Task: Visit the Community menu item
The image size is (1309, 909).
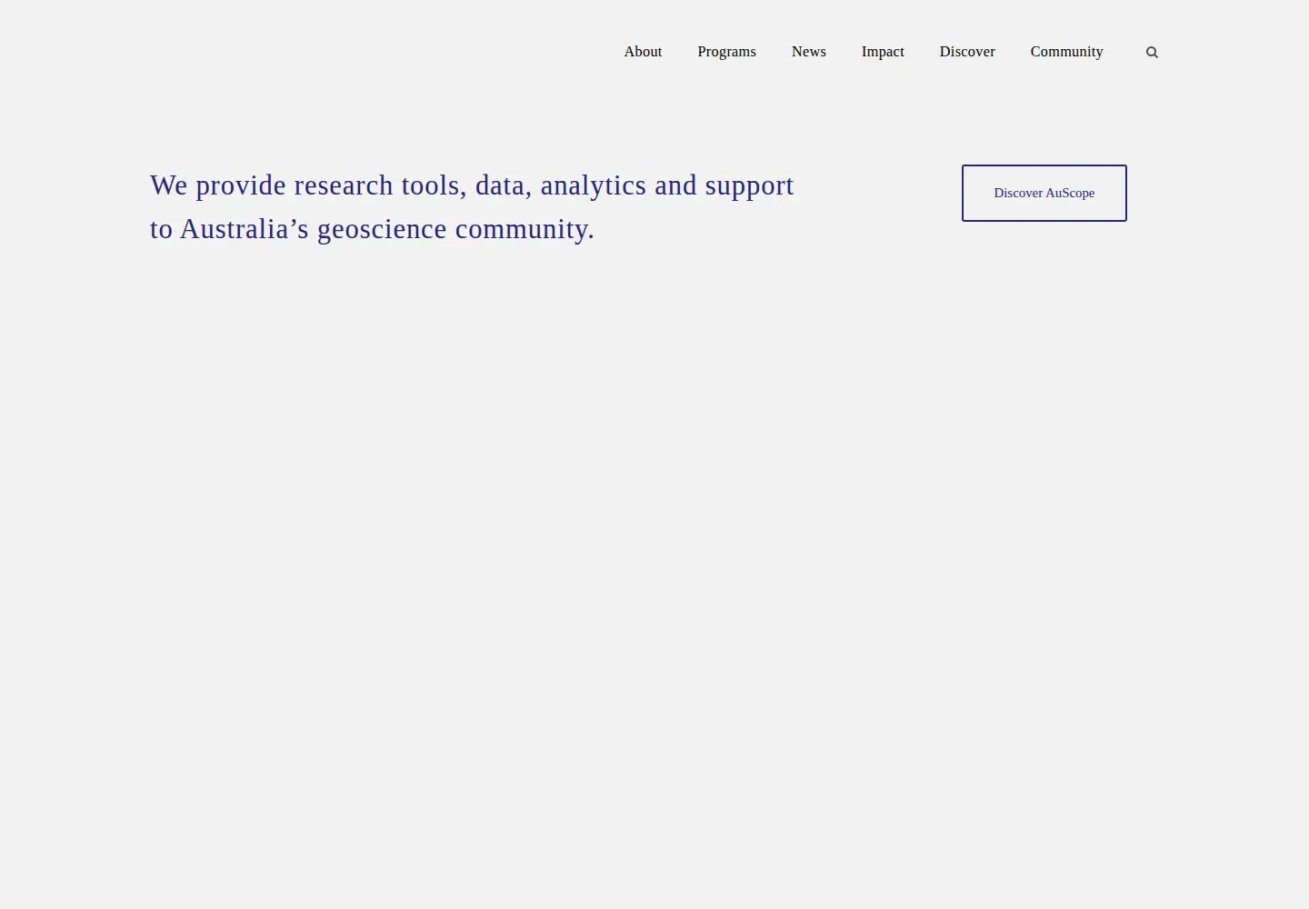Action: (1066, 52)
